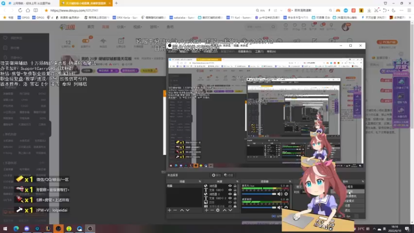Screen dimensions: 414x233
Task: Reload the Douyu page with browser refresh icon
Action: tap(20, 10)
